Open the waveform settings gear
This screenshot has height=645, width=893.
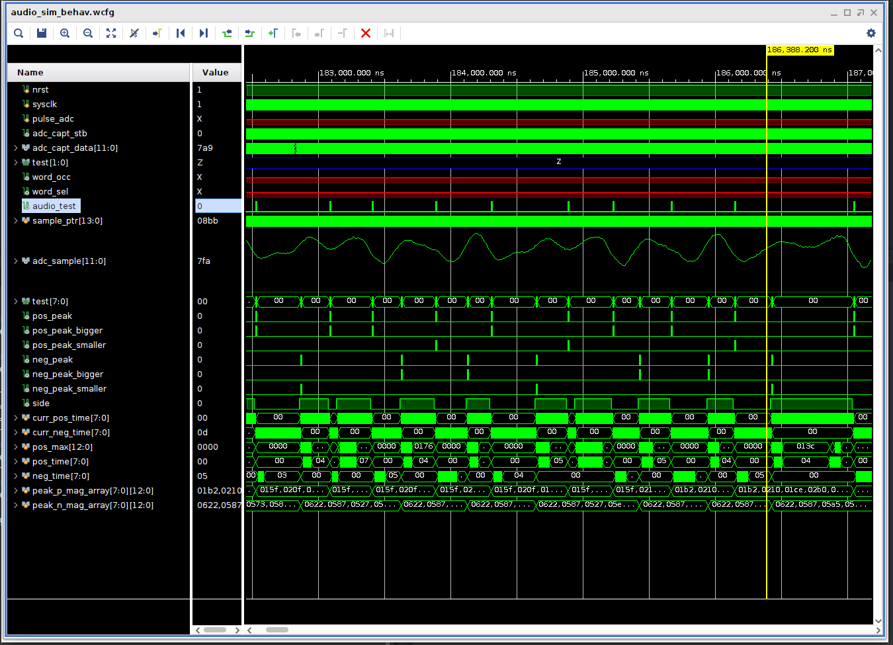point(871,33)
